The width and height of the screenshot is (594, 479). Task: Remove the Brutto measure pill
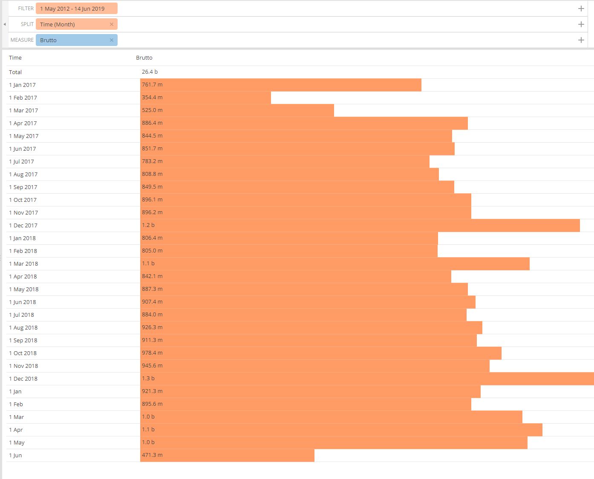pos(112,40)
